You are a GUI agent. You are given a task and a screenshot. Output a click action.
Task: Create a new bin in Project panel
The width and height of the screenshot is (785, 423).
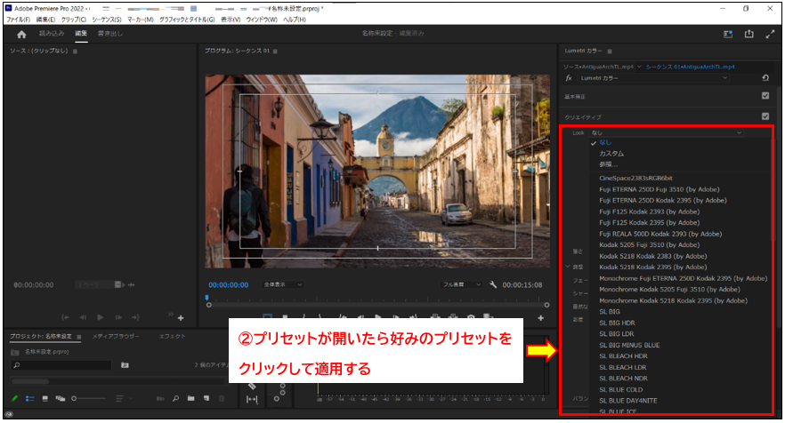[x=190, y=398]
